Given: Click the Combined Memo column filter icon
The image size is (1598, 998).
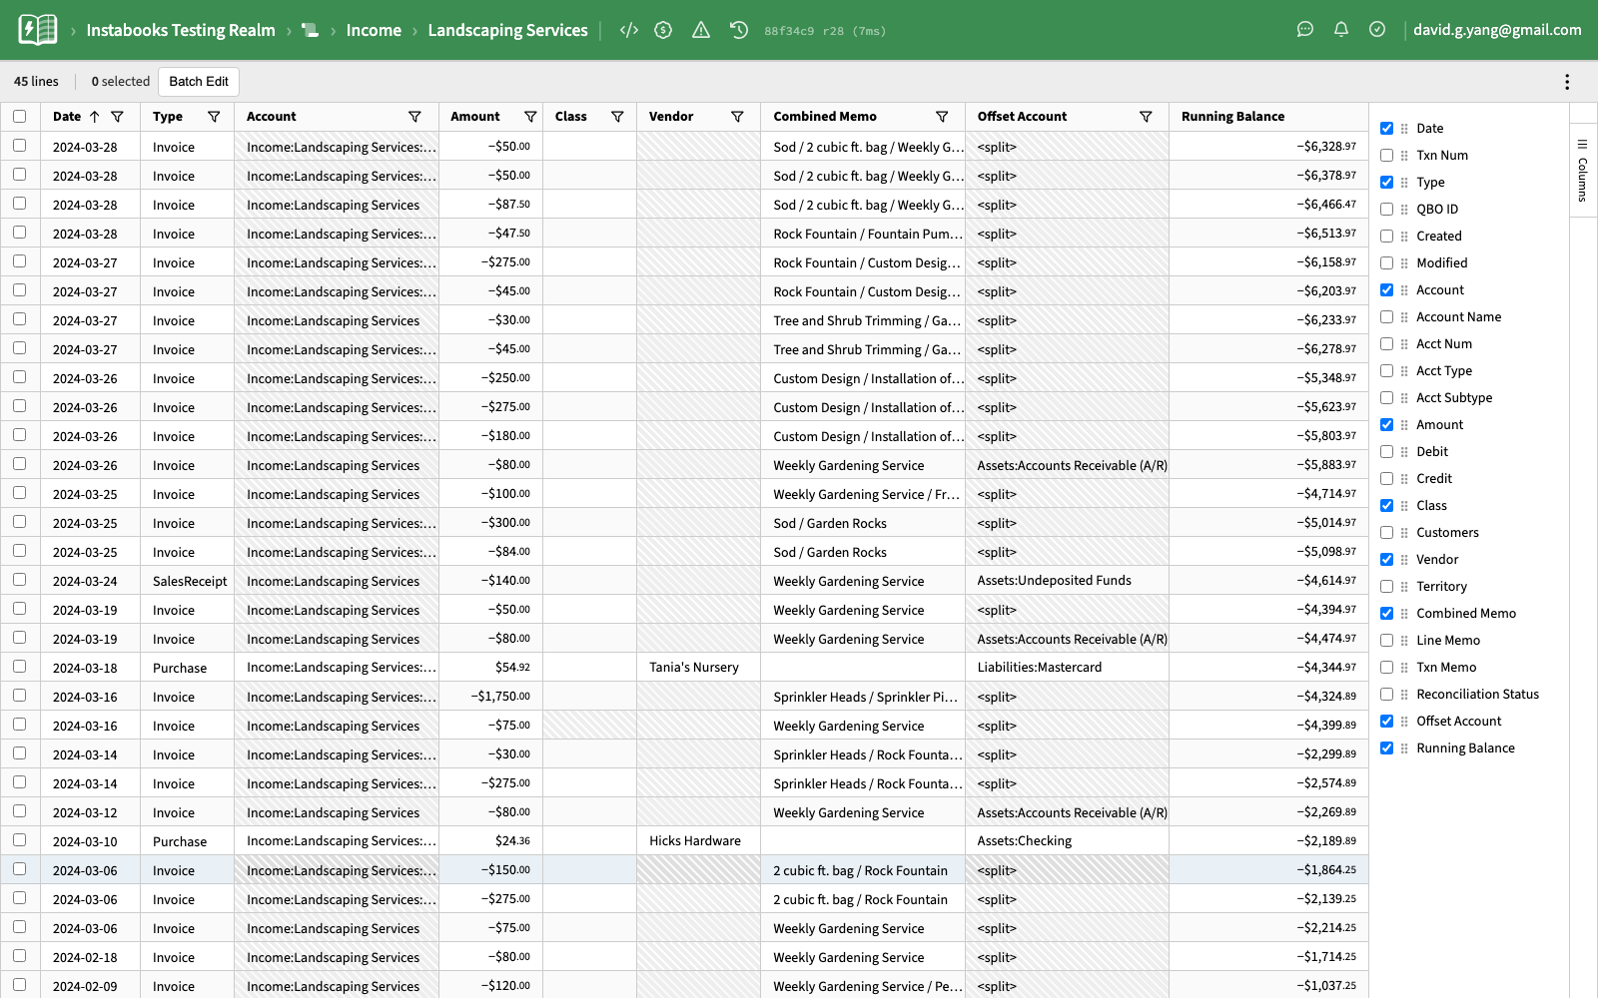Looking at the screenshot, I should pyautogui.click(x=942, y=117).
